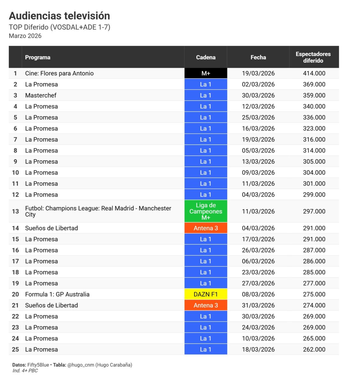Screen dimensions: 350x382
Task: Select the orange Antena 3 cell in row 14
Action: pos(205,228)
